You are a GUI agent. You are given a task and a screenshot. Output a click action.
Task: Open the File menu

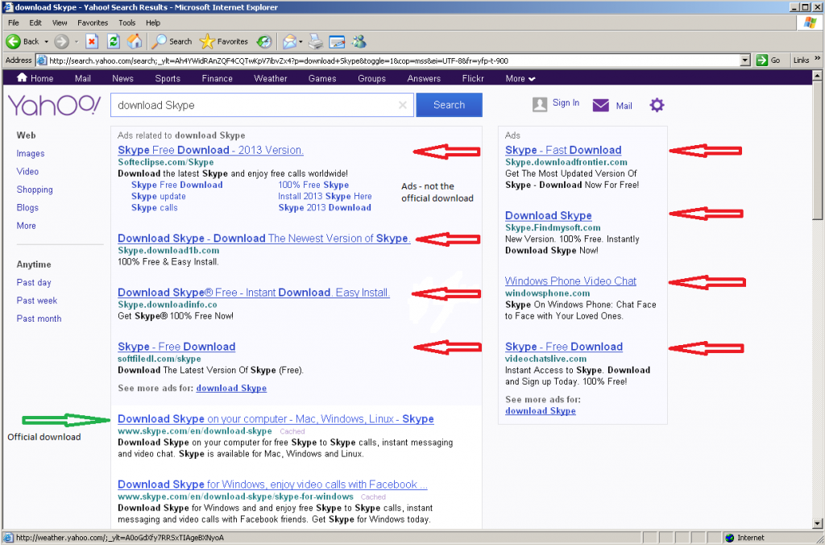(x=13, y=23)
